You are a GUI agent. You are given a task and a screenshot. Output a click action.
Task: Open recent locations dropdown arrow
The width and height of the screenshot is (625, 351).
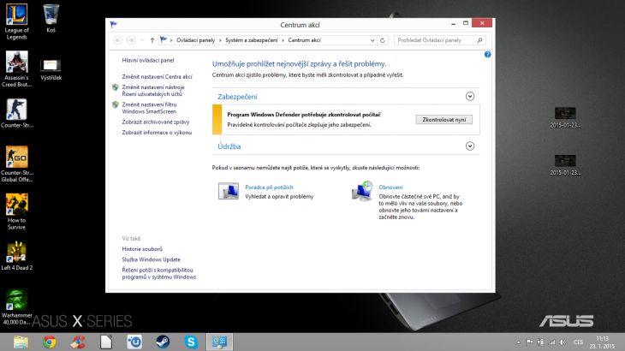pyautogui.click(x=142, y=40)
